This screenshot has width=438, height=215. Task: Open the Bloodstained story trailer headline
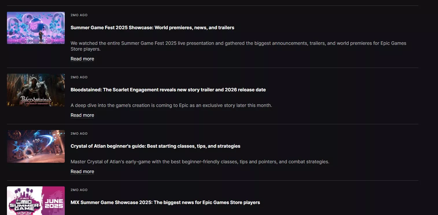tap(168, 90)
